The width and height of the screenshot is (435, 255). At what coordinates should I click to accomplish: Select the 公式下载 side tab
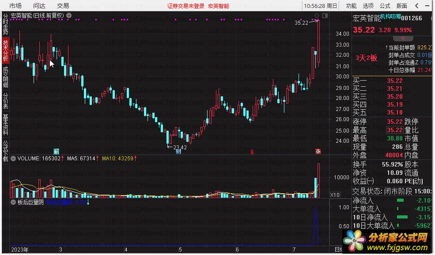coord(6,151)
